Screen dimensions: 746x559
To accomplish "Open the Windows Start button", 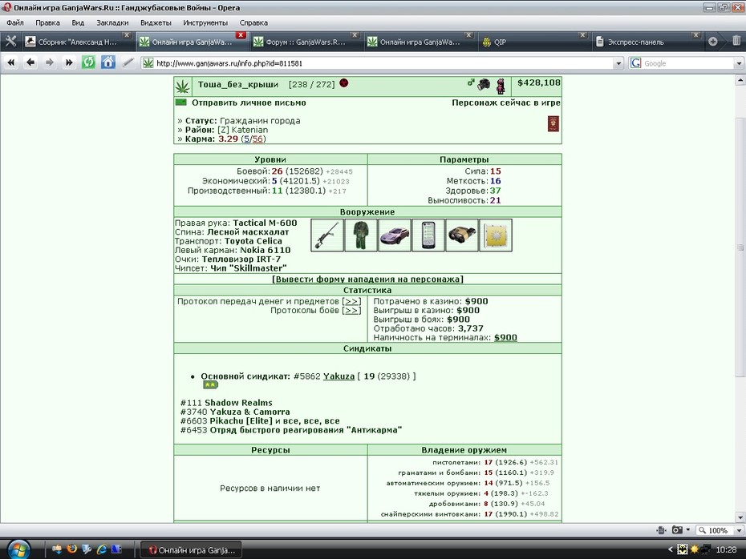I will [18, 549].
